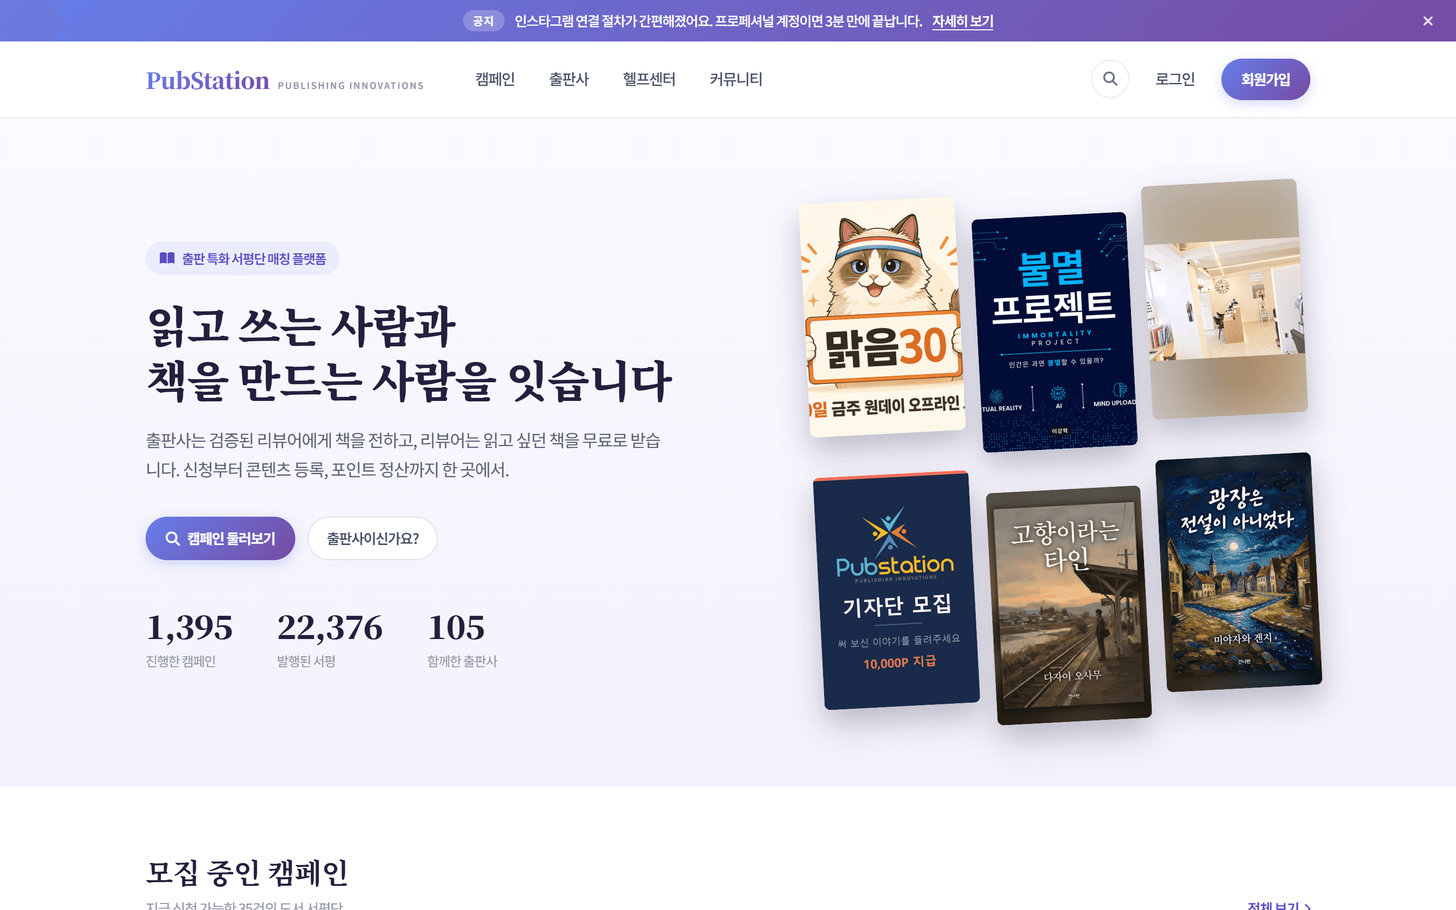Open the search icon in the header
This screenshot has width=1456, height=910.
(1110, 79)
